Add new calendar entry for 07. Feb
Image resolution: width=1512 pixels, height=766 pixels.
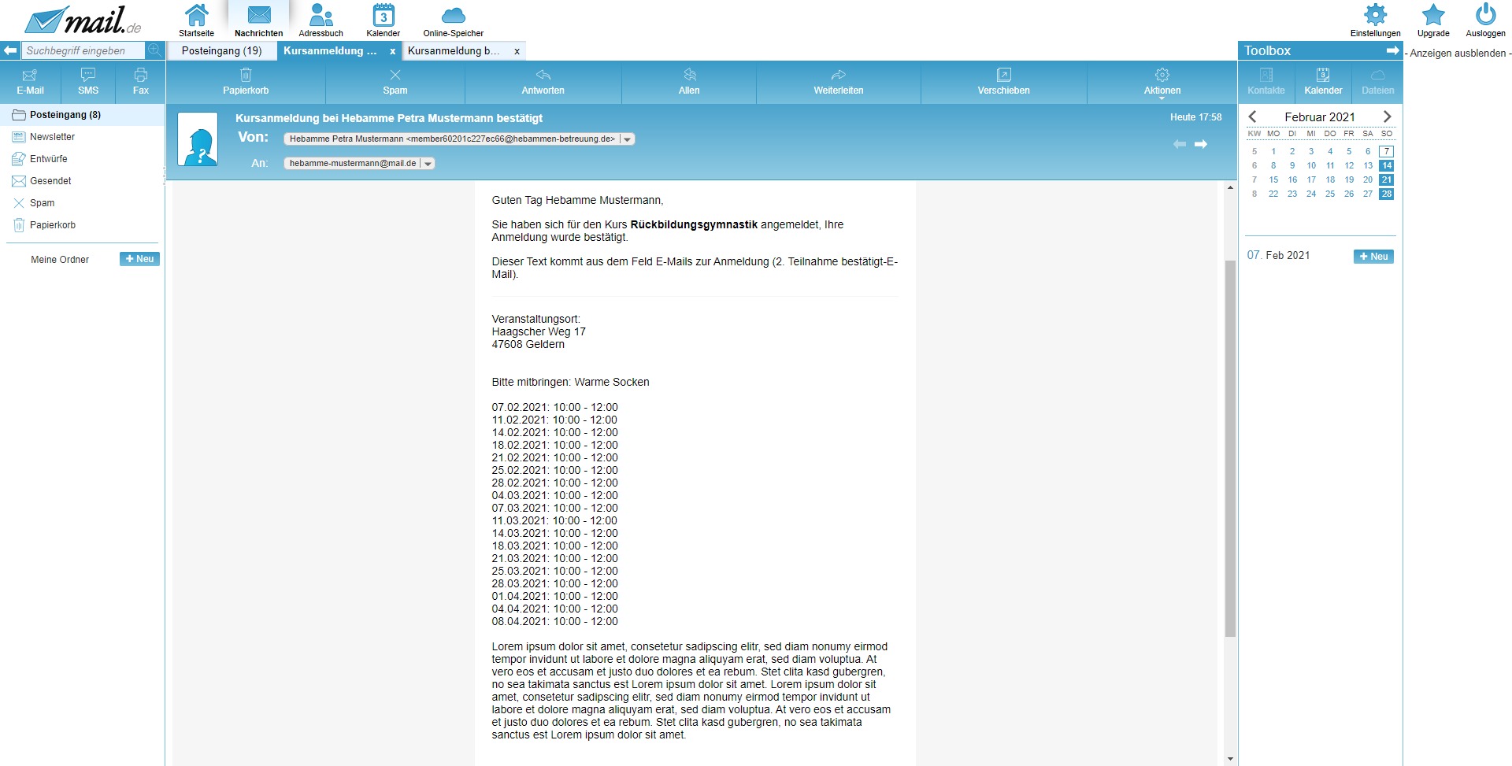1373,257
